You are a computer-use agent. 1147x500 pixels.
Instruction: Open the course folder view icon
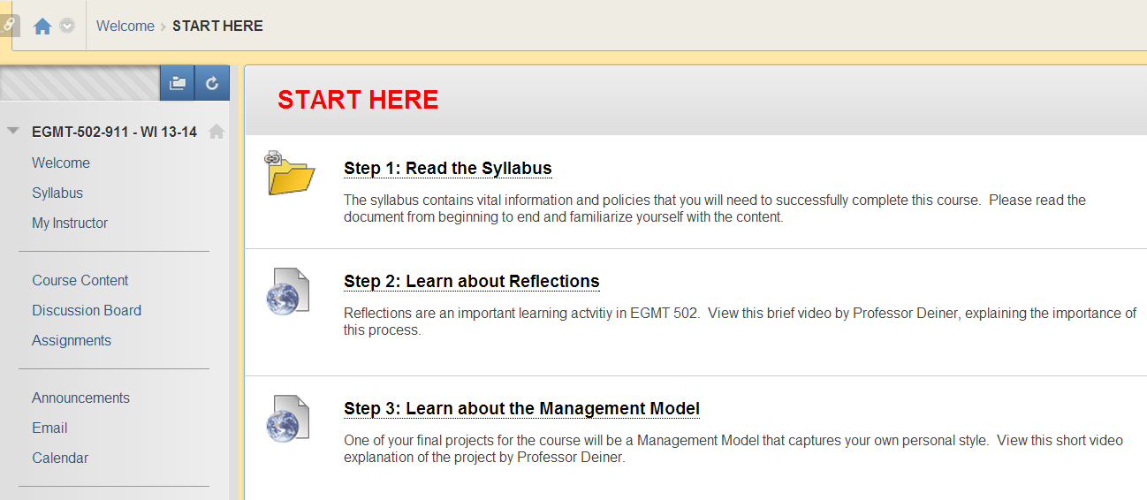pyautogui.click(x=178, y=83)
